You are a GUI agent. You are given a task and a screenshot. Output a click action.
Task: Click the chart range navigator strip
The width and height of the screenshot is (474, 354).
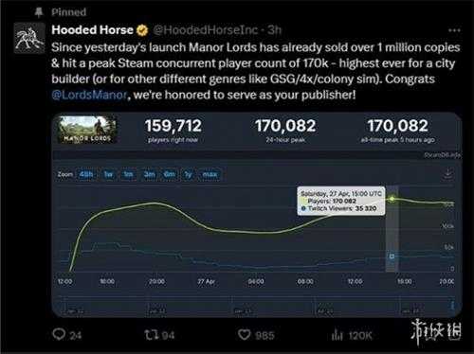click(x=257, y=305)
